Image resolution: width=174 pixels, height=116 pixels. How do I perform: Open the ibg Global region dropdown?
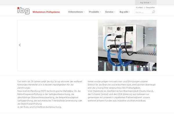146,3
